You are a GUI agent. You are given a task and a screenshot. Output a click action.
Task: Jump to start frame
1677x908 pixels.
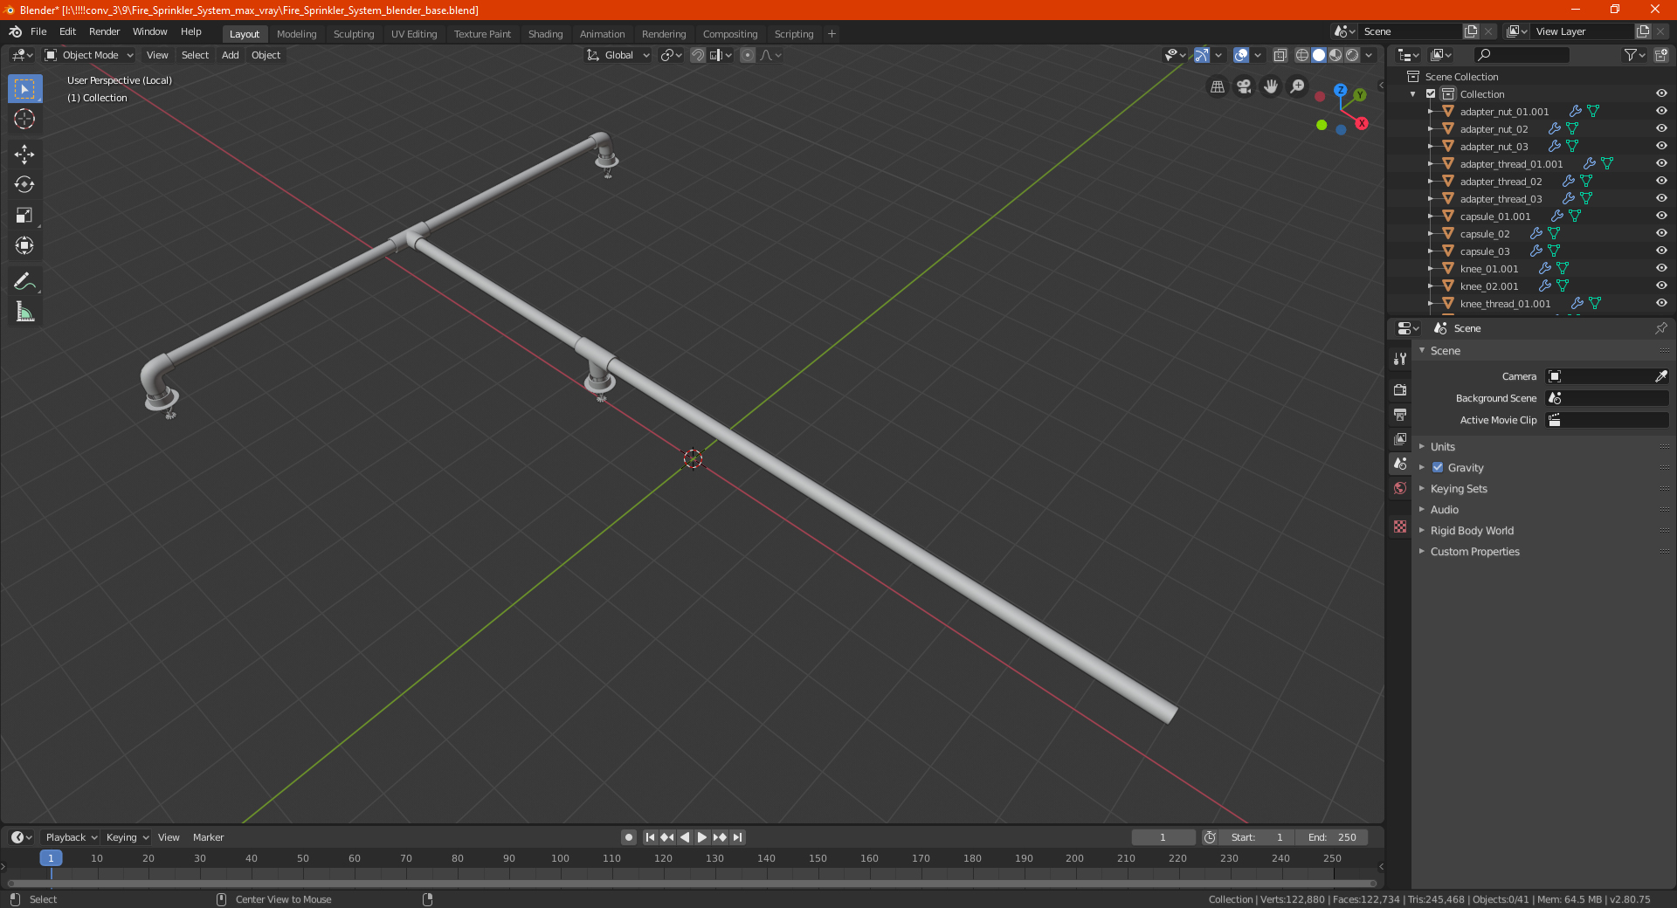click(650, 837)
